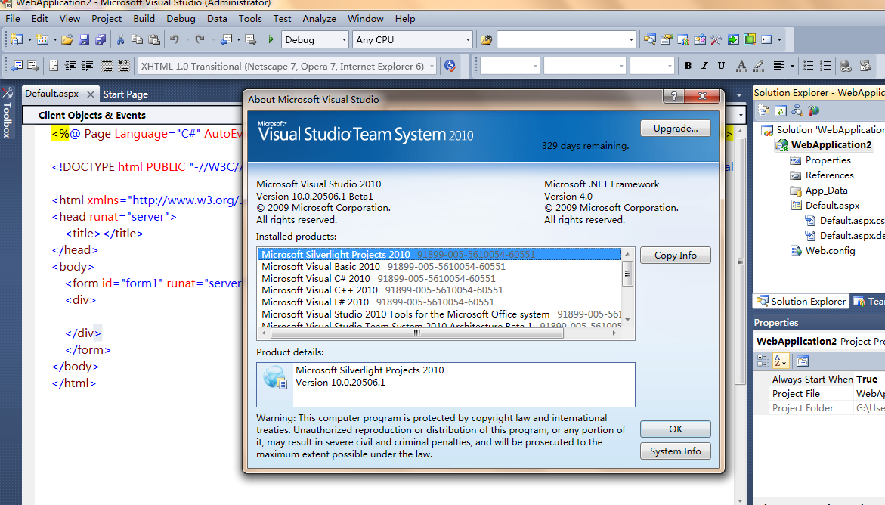This screenshot has width=885, height=505.
Task: Click the Find in Files binoculars icon
Action: click(486, 39)
